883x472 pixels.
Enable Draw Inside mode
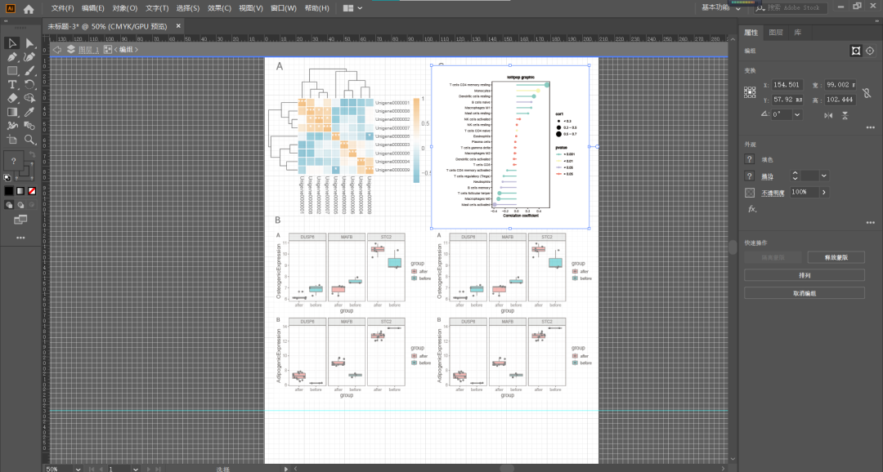point(32,205)
